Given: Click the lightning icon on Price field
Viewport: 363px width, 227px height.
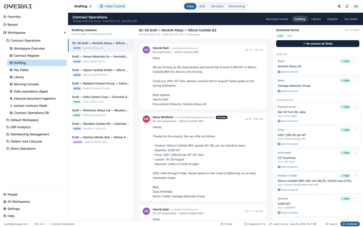Looking at the screenshot, I should click(355, 130).
